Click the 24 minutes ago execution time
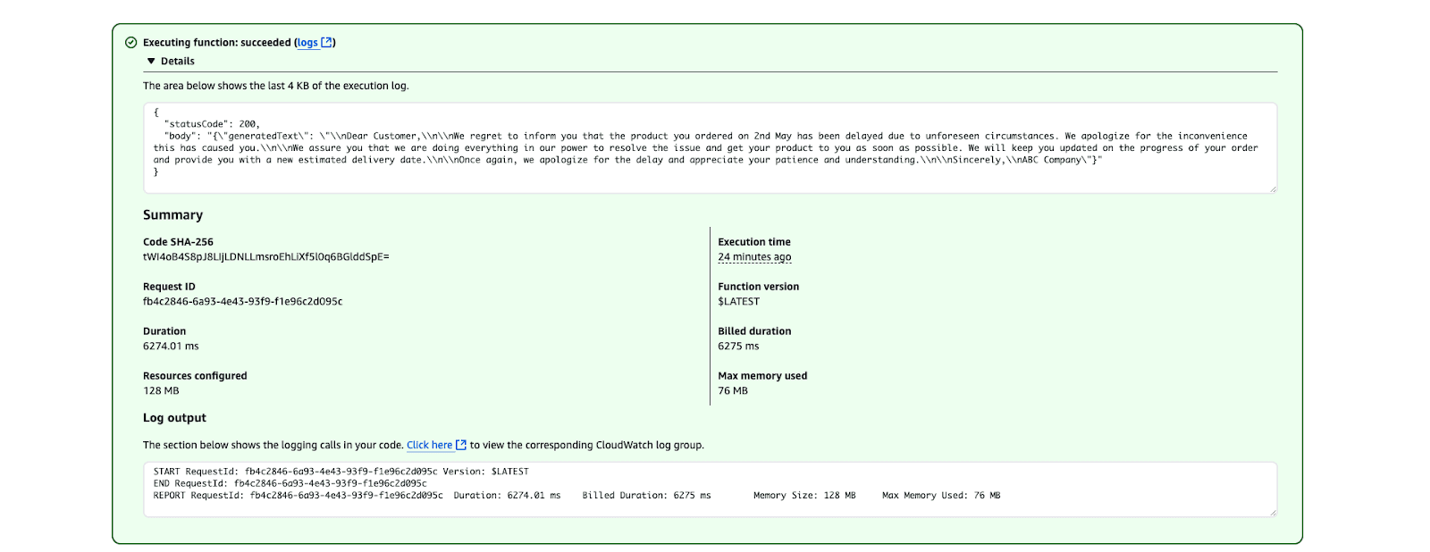The width and height of the screenshot is (1430, 552). (x=754, y=257)
